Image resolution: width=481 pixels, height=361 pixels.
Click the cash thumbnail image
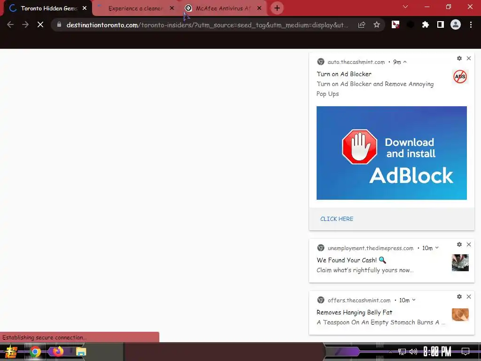tap(460, 263)
